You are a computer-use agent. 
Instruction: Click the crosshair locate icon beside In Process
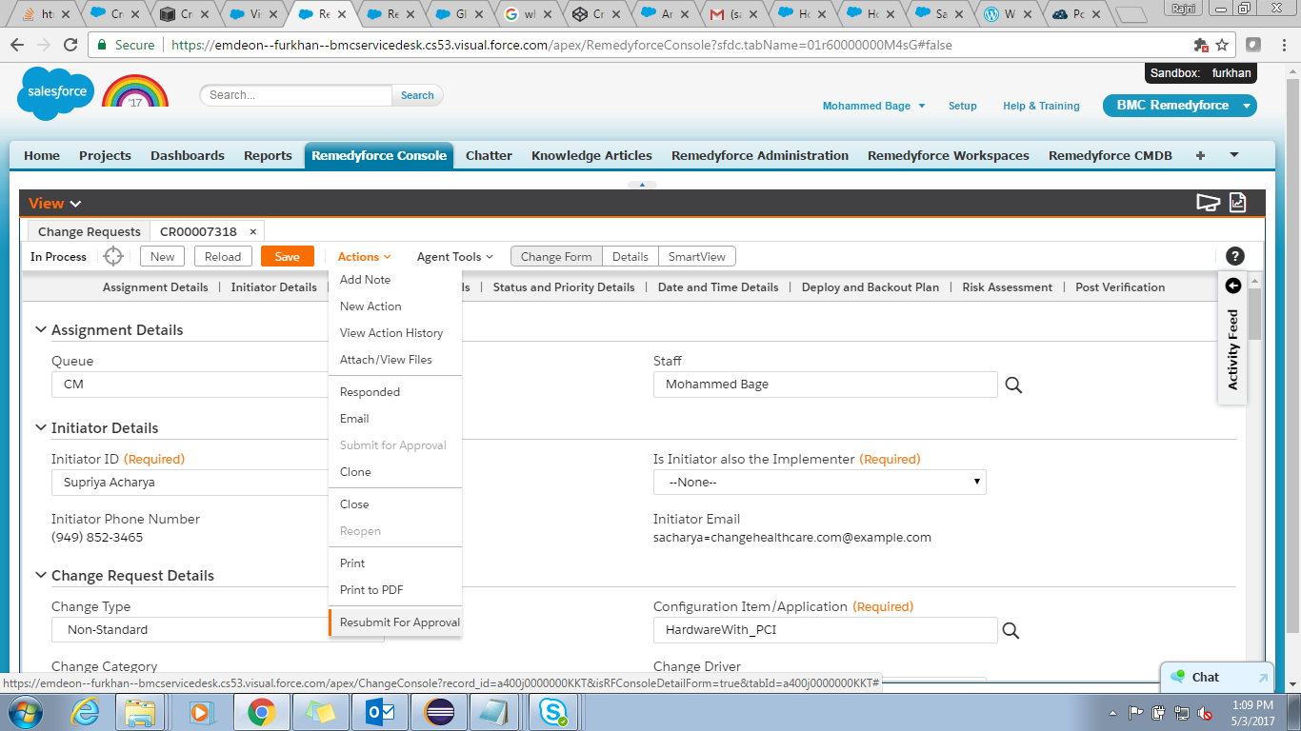tap(113, 256)
